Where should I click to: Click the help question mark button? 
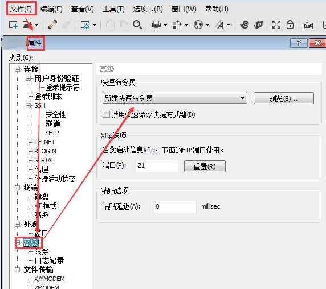click(299, 43)
